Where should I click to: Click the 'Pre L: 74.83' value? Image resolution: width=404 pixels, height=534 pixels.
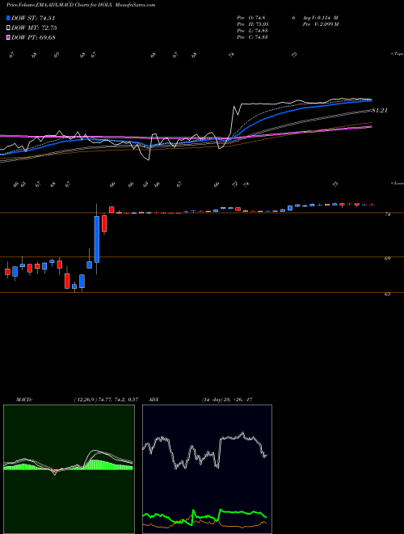pyautogui.click(x=253, y=30)
